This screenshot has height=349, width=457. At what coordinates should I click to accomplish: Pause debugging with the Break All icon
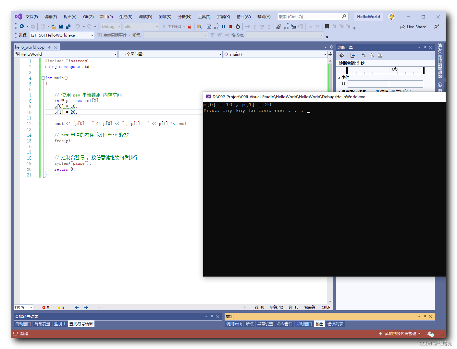[x=224, y=27]
